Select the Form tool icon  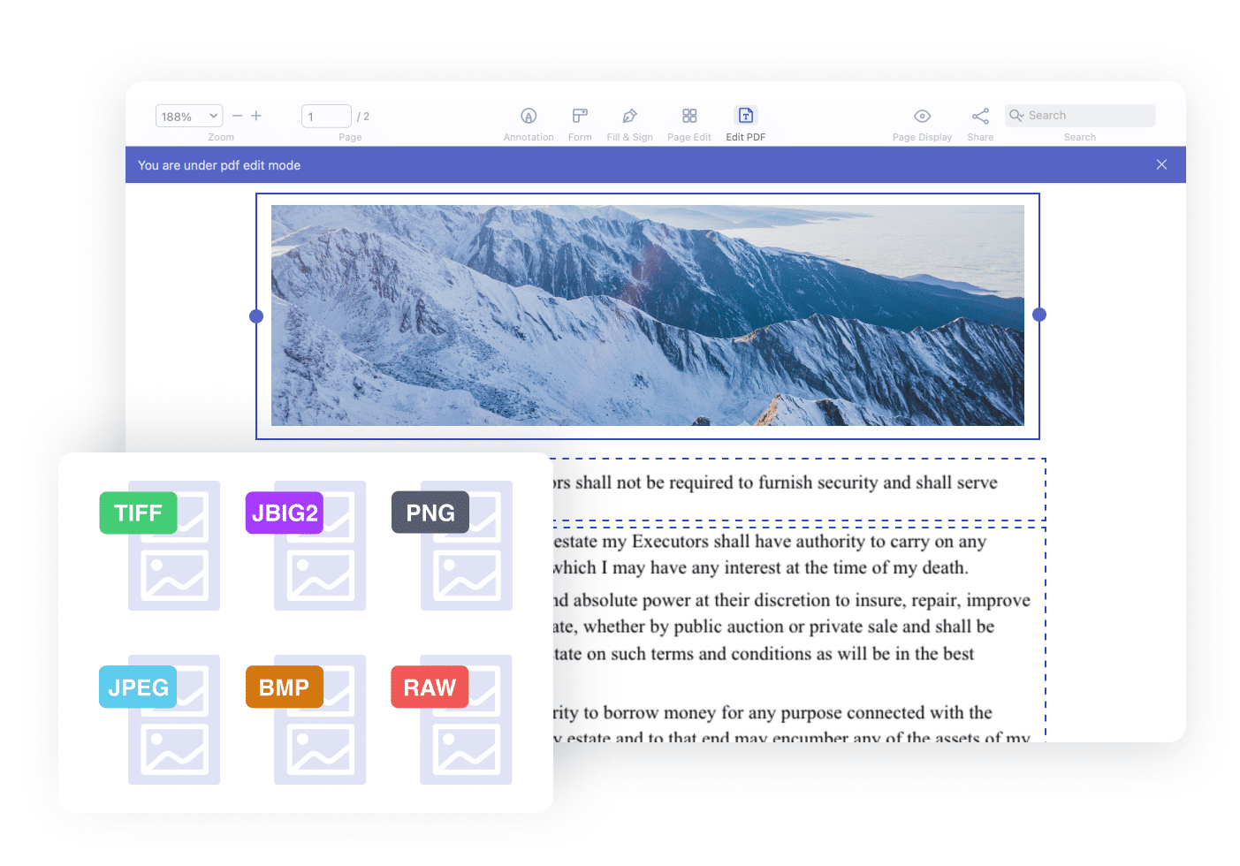pos(580,116)
